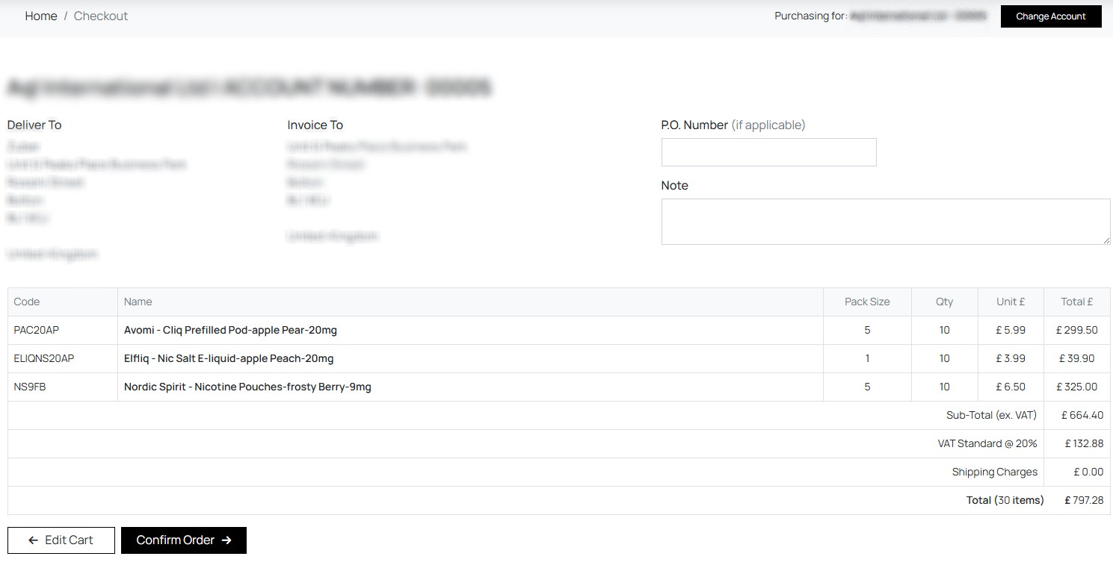Click the Edit Cart button label
The height and width of the screenshot is (571, 1113).
coord(69,540)
